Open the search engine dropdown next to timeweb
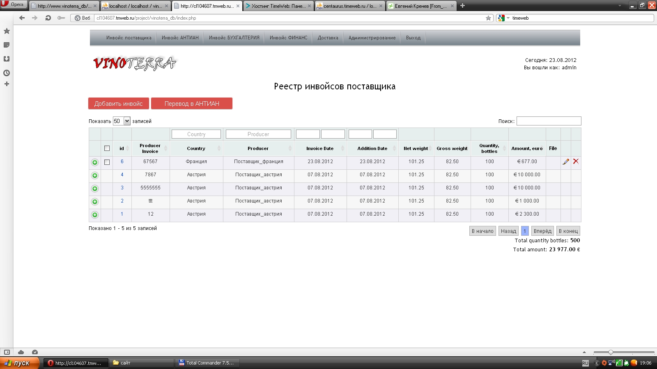Image resolution: width=657 pixels, height=369 pixels. tap(508, 18)
